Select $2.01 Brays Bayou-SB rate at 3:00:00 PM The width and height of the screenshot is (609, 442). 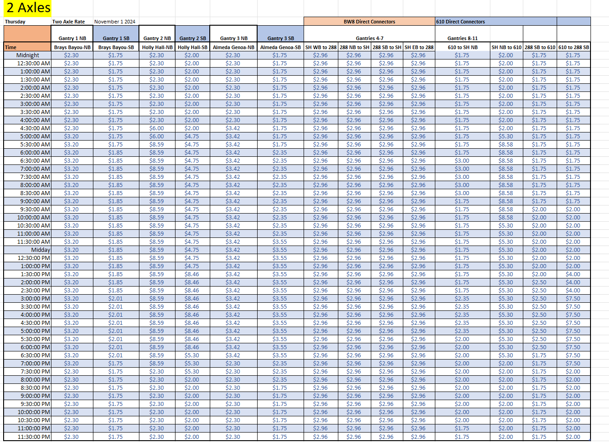[116, 298]
